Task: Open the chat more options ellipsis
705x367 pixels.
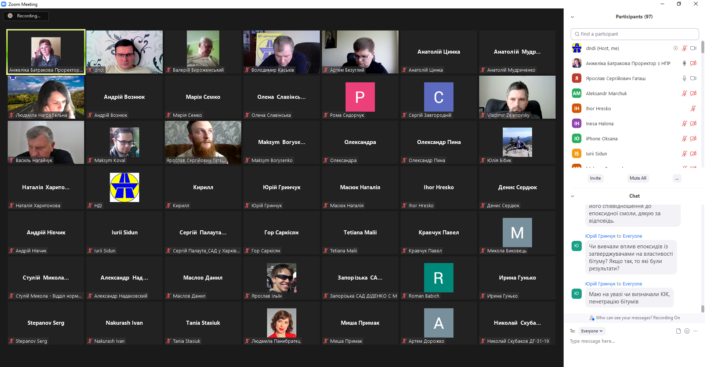Action: coord(695,331)
